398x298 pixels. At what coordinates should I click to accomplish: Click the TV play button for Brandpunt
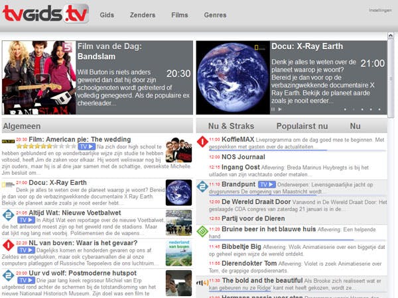[x=267, y=184]
